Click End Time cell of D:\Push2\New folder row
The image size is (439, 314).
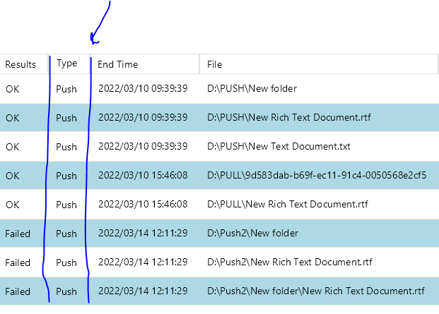(142, 233)
